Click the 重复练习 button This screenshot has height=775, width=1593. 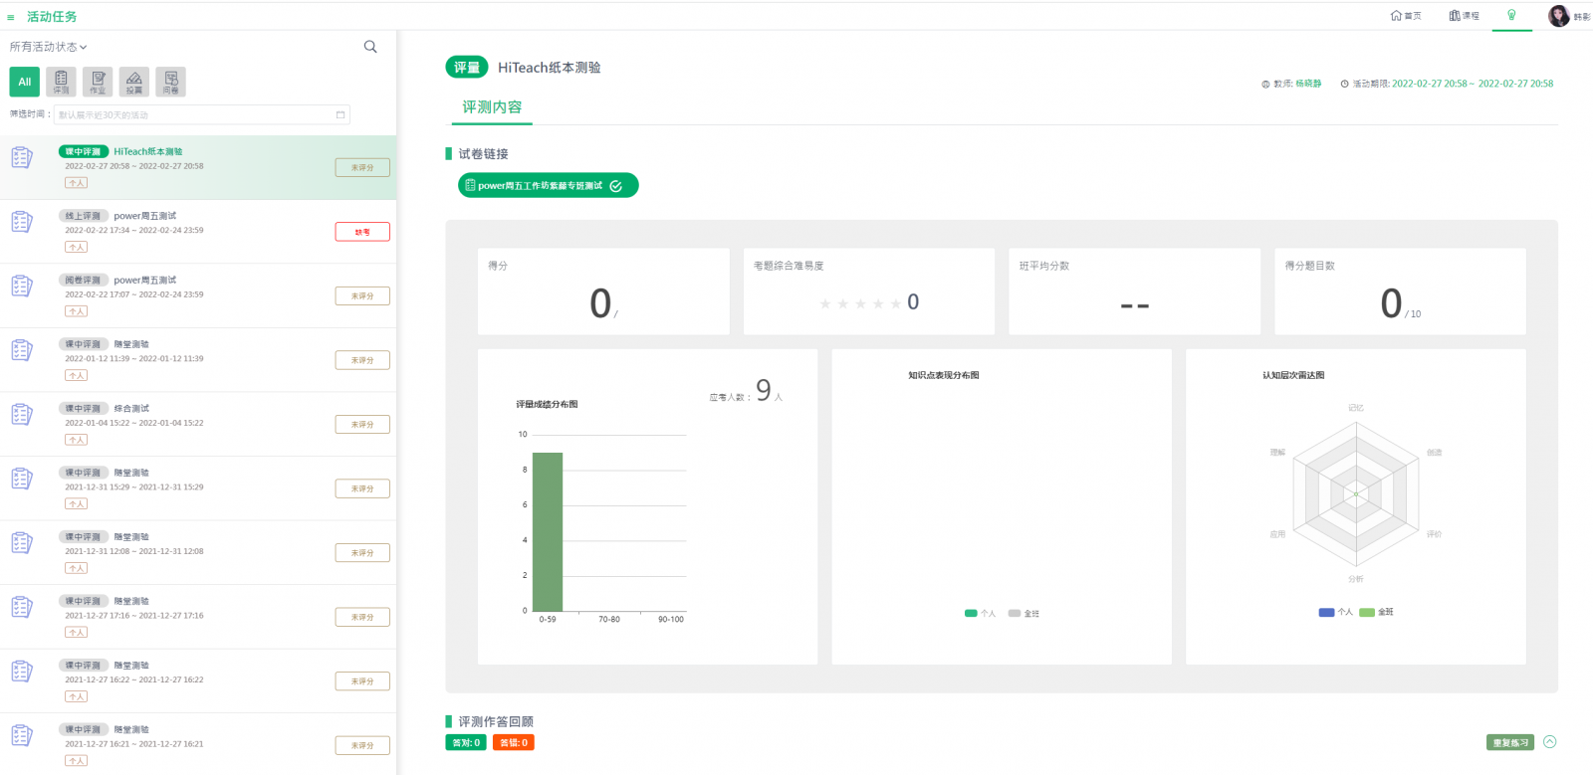tap(1509, 743)
